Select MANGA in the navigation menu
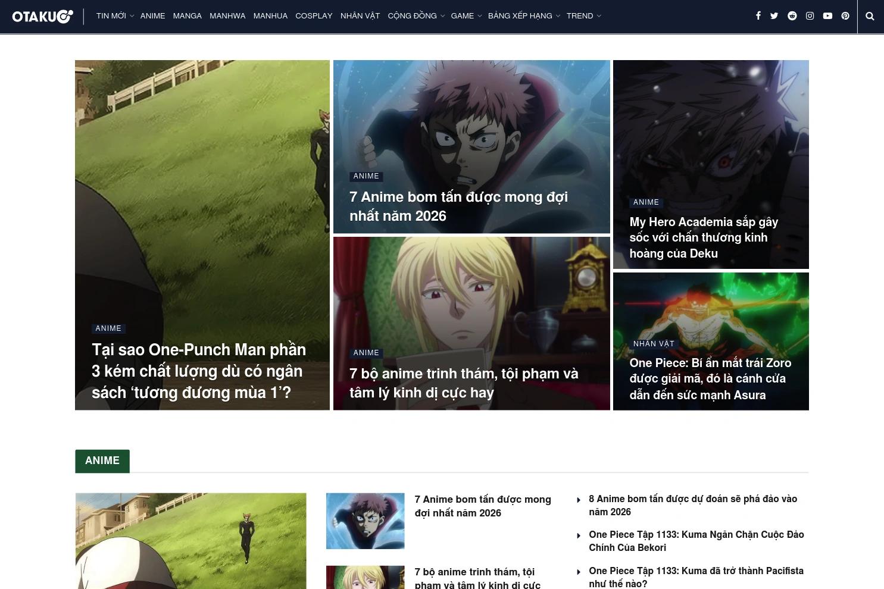Viewport: 884px width, 589px height. click(x=187, y=15)
